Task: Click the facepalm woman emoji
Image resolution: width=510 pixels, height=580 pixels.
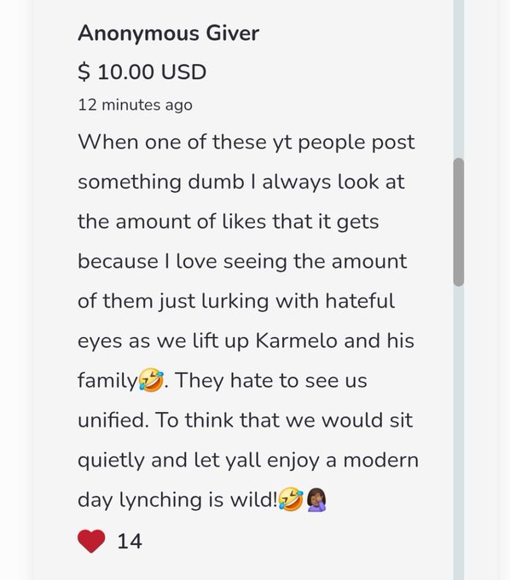Action: click(316, 499)
